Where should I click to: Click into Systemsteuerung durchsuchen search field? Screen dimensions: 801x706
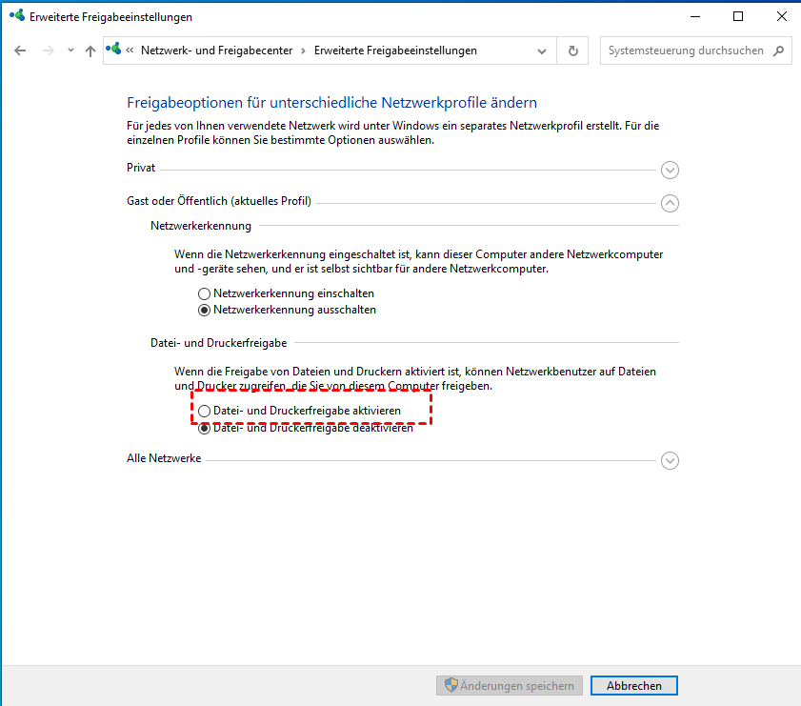click(x=684, y=50)
